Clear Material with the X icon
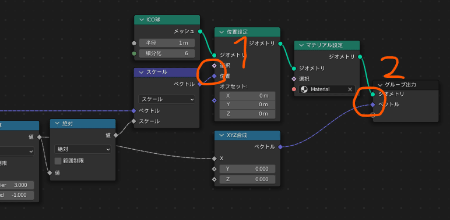 tap(350, 89)
